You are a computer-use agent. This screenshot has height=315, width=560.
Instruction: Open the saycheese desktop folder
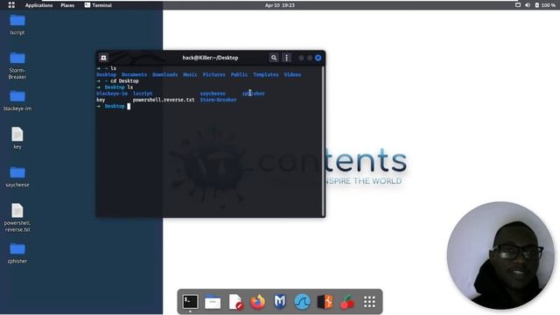(x=17, y=177)
